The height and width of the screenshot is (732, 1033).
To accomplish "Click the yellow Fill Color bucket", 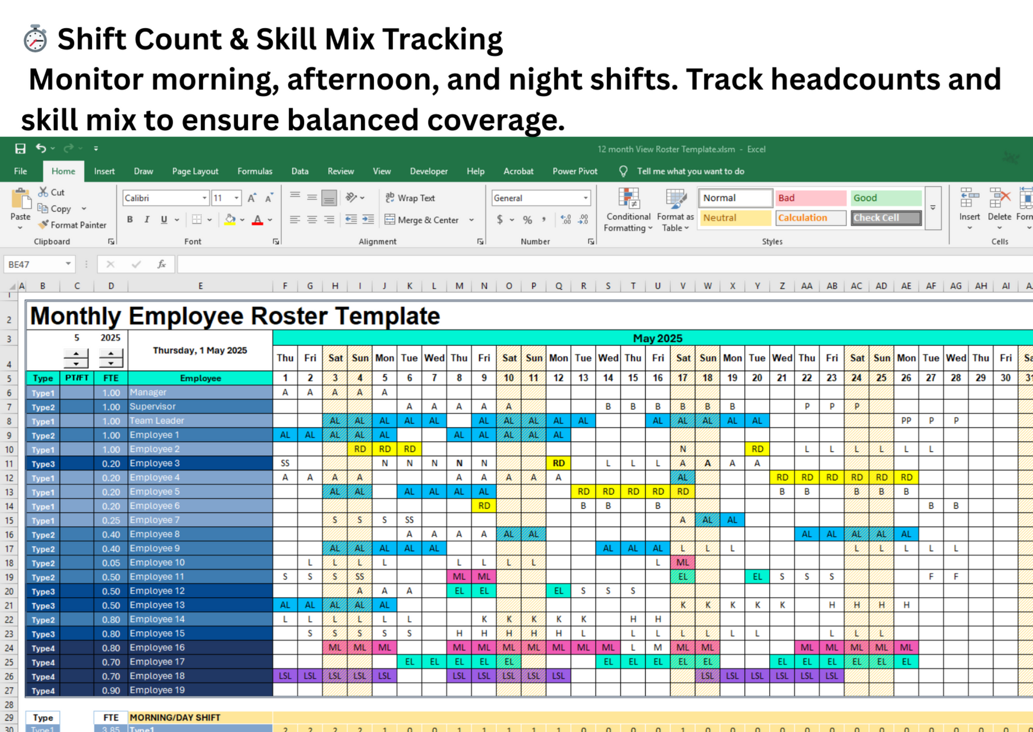I will click(230, 220).
